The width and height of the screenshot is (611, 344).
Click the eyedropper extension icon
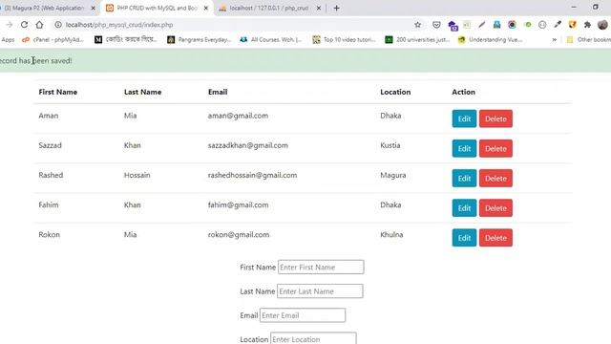[558, 25]
